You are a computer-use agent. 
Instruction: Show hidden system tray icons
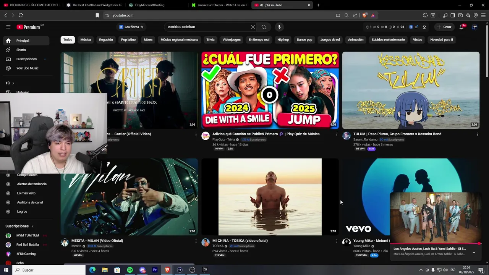[421, 270]
